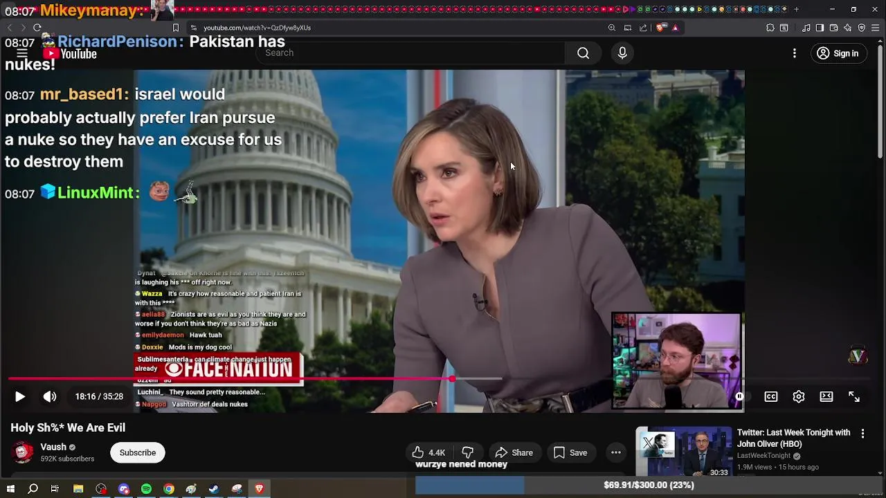Toggle closed captions CC button
886x498 pixels.
[x=770, y=396]
